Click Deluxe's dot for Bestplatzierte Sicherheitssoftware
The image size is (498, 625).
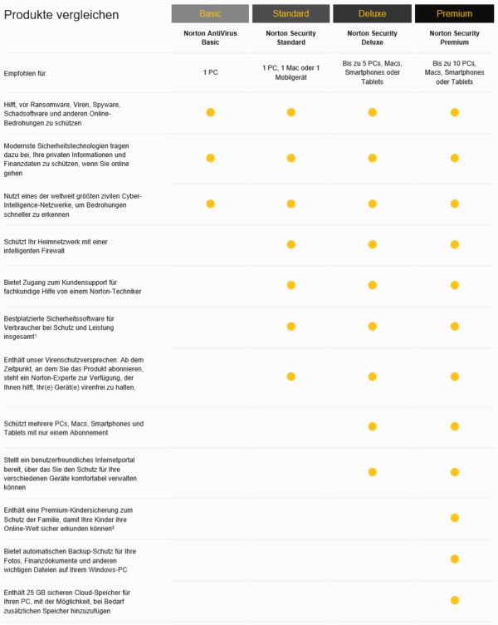pos(371,327)
